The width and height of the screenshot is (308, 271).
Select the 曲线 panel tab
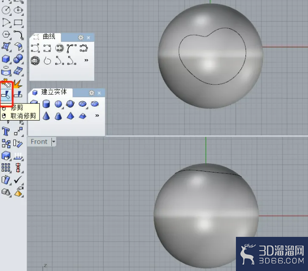point(45,37)
